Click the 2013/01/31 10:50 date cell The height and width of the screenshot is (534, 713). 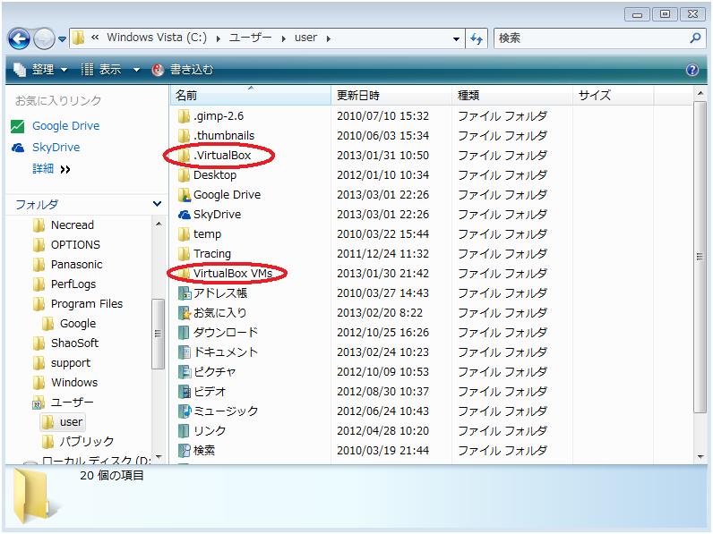click(382, 156)
